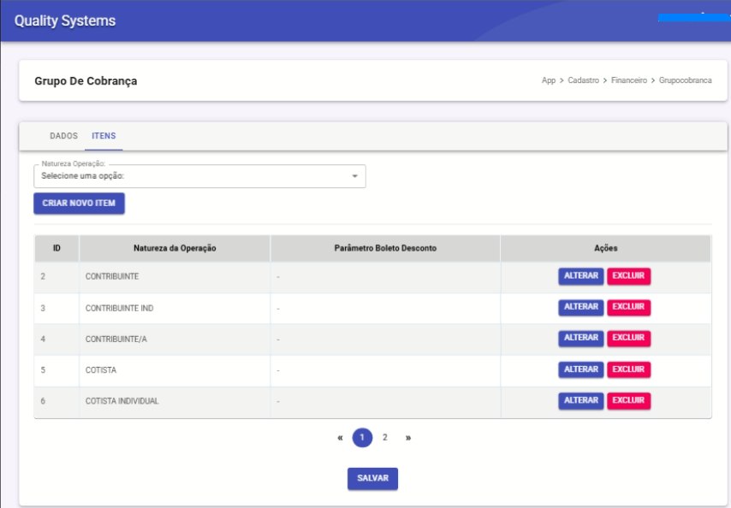This screenshot has height=508, width=731.
Task: Click ALTERAR for the CONTRIBUINTE row
Action: tap(581, 276)
